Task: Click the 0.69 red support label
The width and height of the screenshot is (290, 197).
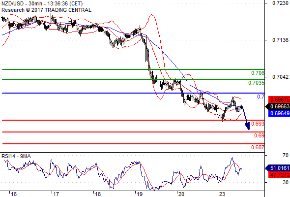Action: pyautogui.click(x=259, y=135)
